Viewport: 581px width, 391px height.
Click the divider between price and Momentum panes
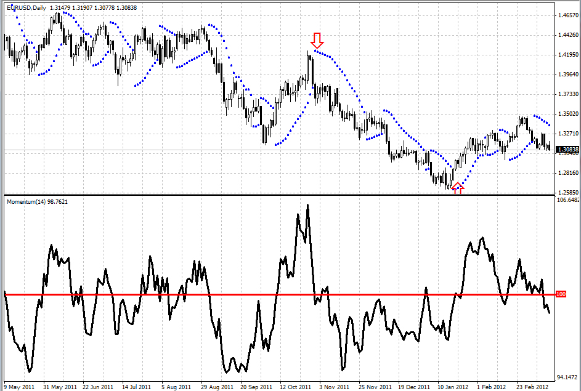click(277, 195)
